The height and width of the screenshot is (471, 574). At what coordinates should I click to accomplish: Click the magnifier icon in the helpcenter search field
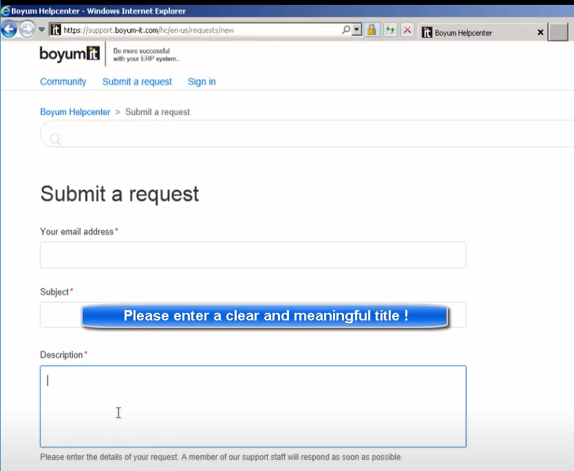pos(55,137)
